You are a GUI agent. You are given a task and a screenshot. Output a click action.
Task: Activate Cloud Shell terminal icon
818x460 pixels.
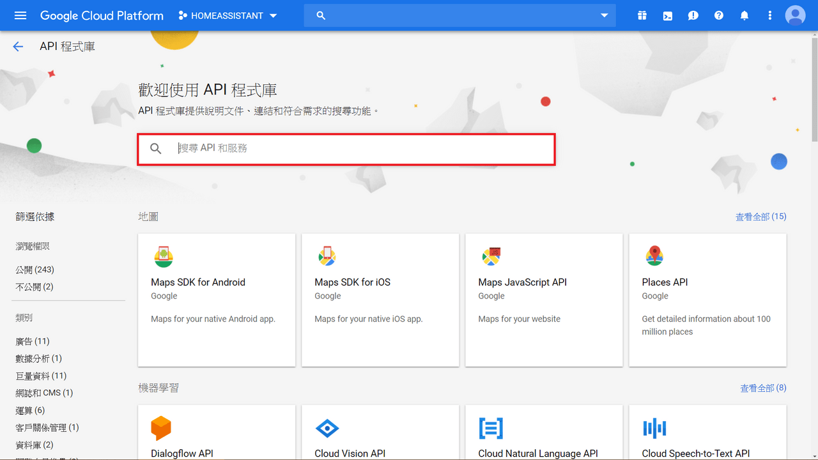(x=668, y=15)
